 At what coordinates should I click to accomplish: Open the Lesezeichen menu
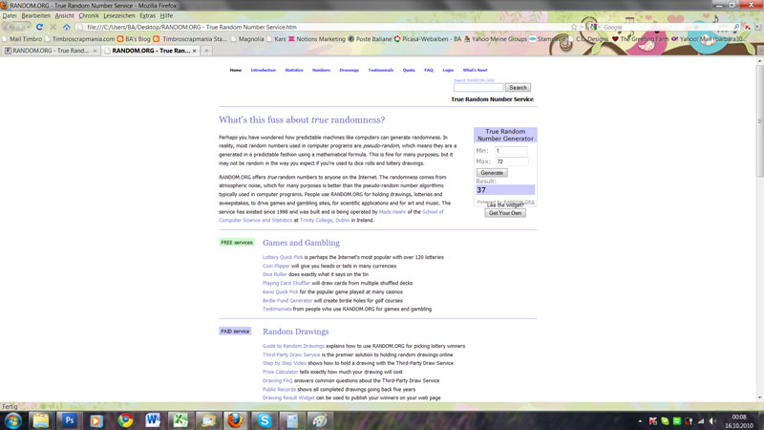pos(119,15)
